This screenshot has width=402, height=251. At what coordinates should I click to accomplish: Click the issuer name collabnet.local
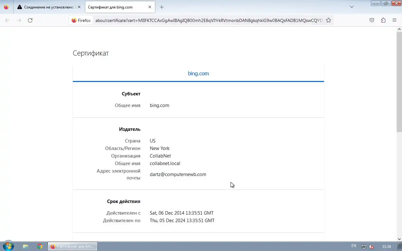[x=165, y=163]
